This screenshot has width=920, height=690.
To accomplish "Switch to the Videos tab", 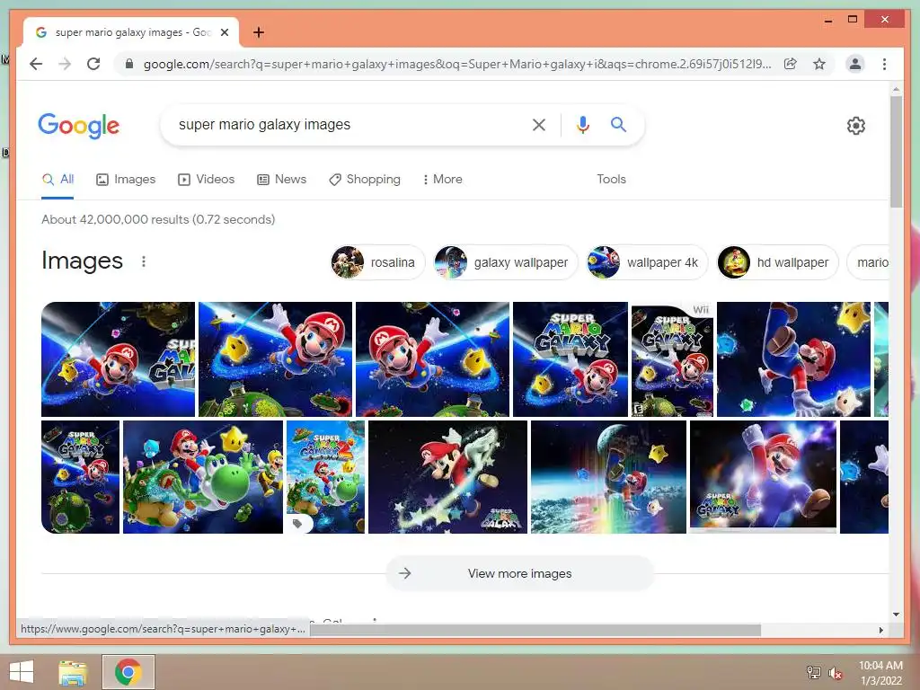I will (x=206, y=180).
